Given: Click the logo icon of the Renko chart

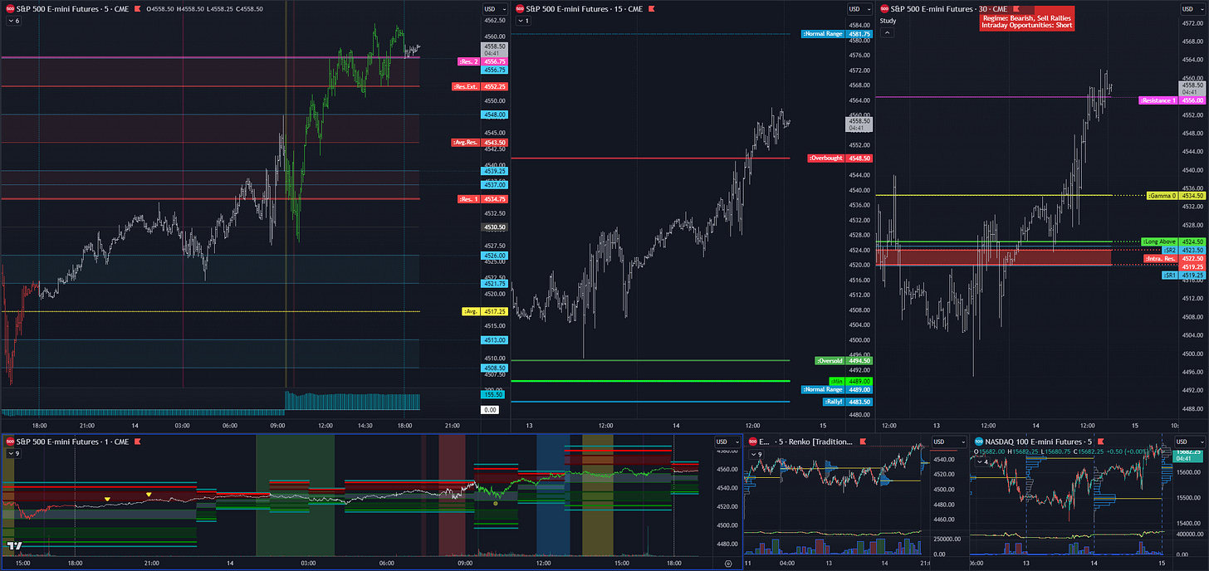Looking at the screenshot, I should click(753, 442).
